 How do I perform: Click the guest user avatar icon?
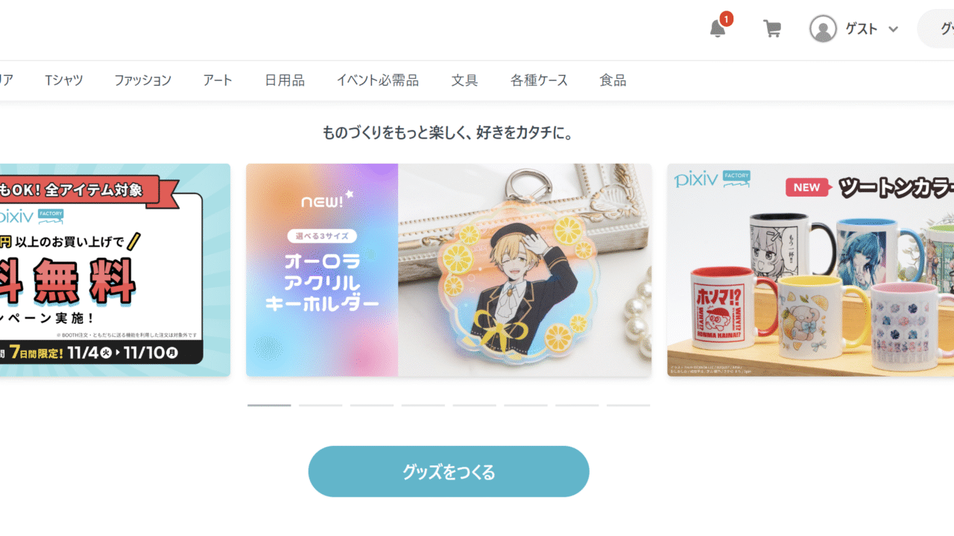point(823,29)
